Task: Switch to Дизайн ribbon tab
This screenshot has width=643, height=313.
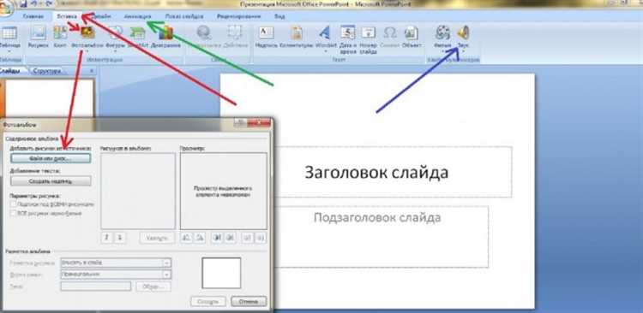Action: point(101,17)
